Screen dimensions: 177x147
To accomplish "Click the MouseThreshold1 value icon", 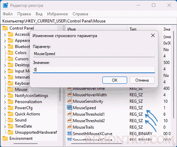I will (69, 114).
